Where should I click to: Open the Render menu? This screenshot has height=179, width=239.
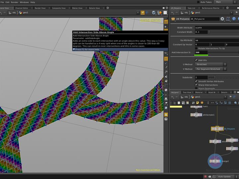(15, 2)
